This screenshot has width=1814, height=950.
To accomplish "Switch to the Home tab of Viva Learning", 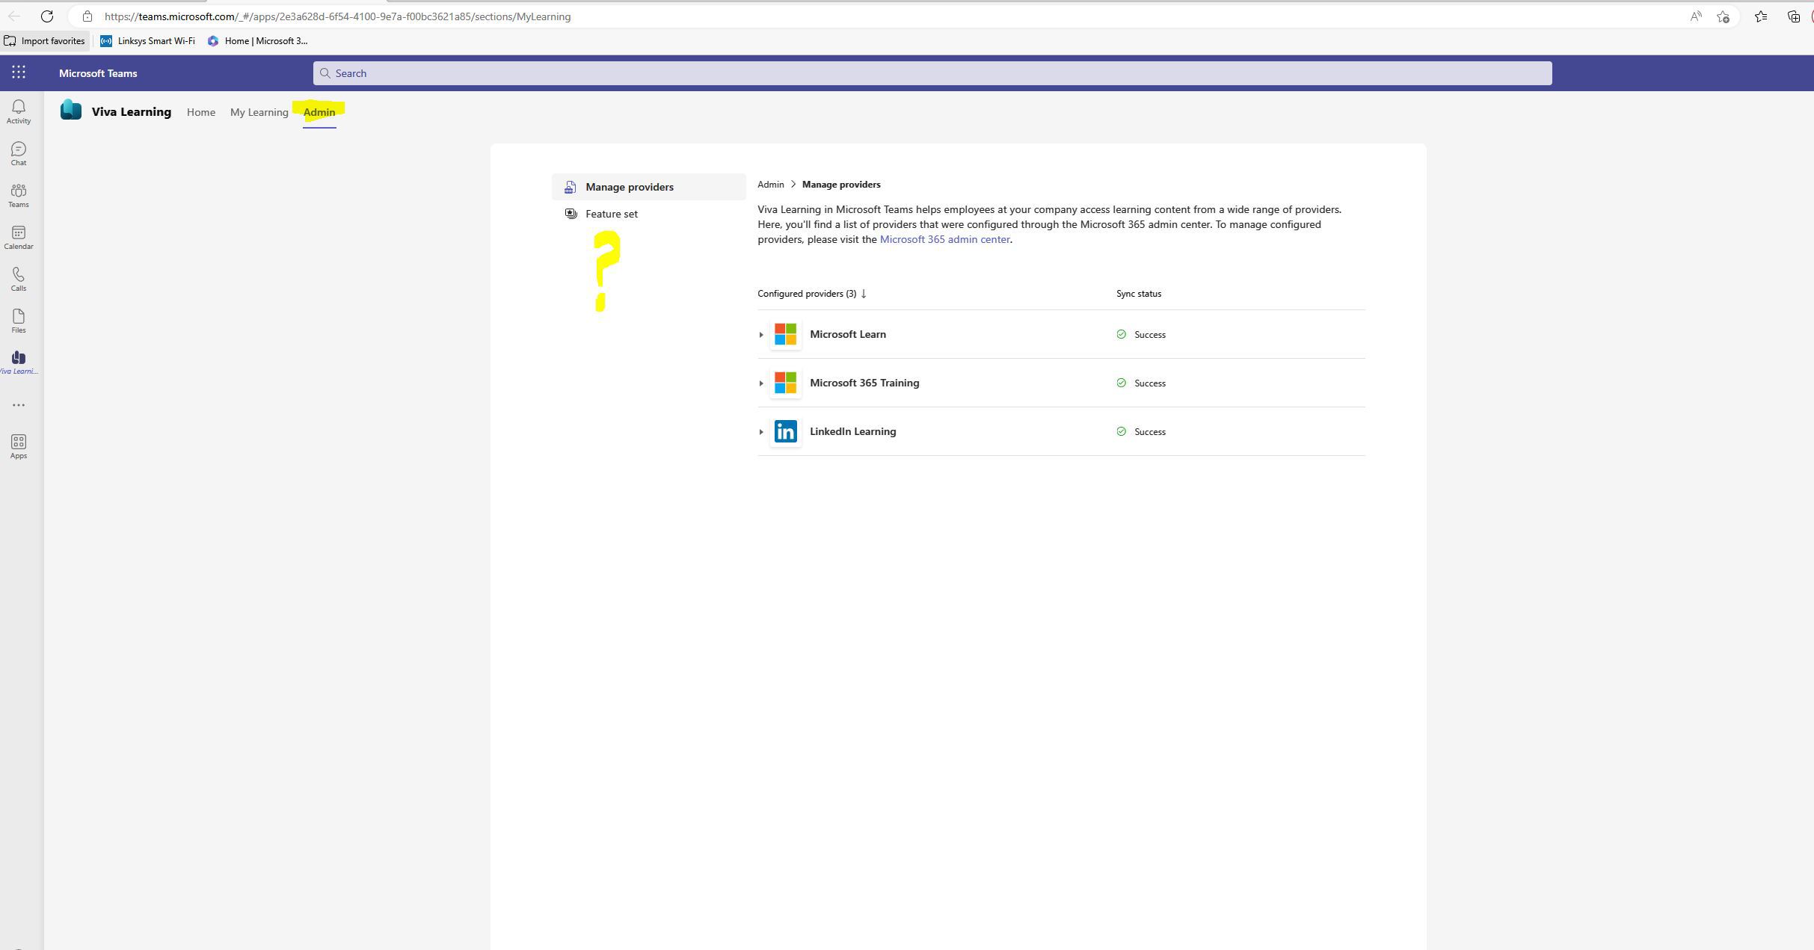I will click(201, 112).
